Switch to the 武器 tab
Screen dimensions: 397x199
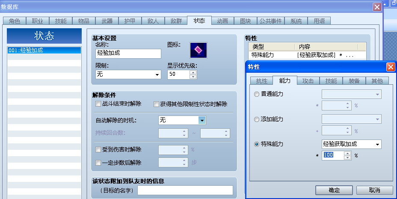click(107, 21)
